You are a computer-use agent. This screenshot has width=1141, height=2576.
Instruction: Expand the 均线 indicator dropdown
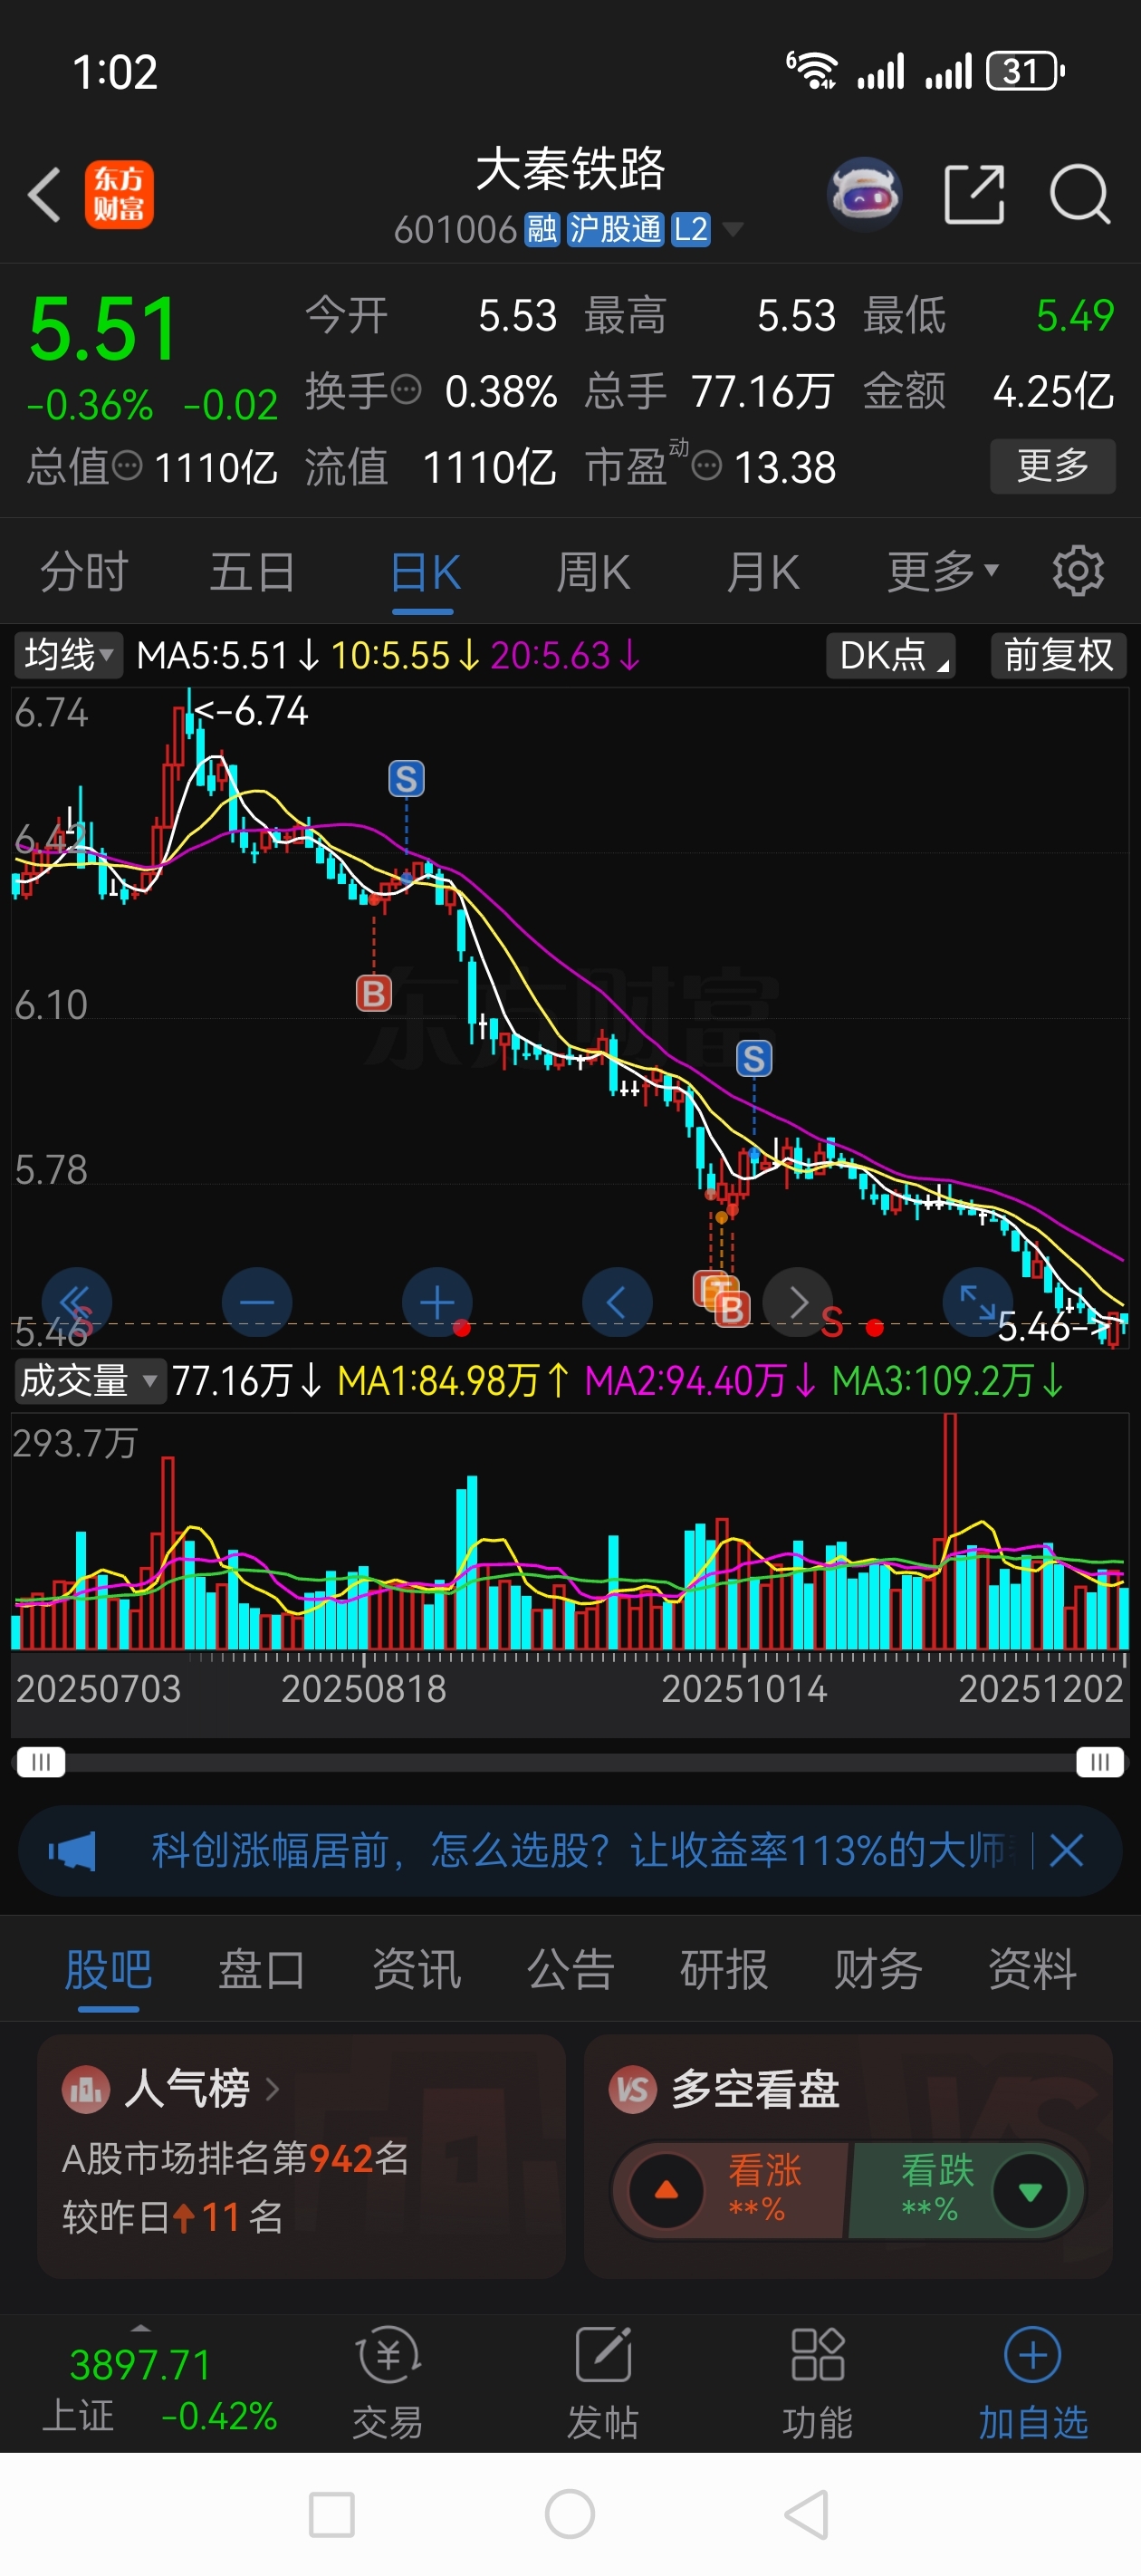tap(68, 656)
